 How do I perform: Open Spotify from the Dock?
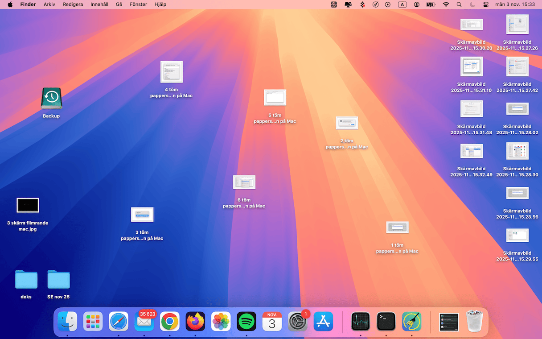tap(246, 321)
